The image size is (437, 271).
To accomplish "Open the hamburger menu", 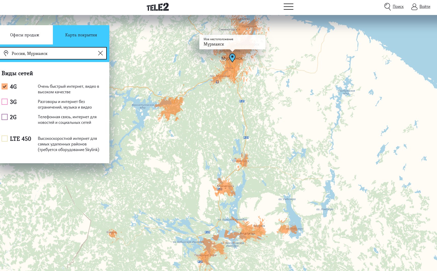I will pos(288,7).
